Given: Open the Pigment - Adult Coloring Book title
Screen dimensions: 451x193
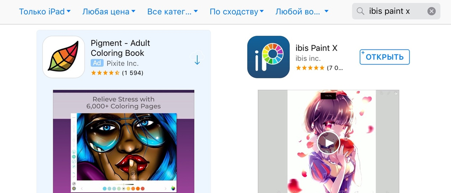Looking at the screenshot, I should pyautogui.click(x=121, y=48).
